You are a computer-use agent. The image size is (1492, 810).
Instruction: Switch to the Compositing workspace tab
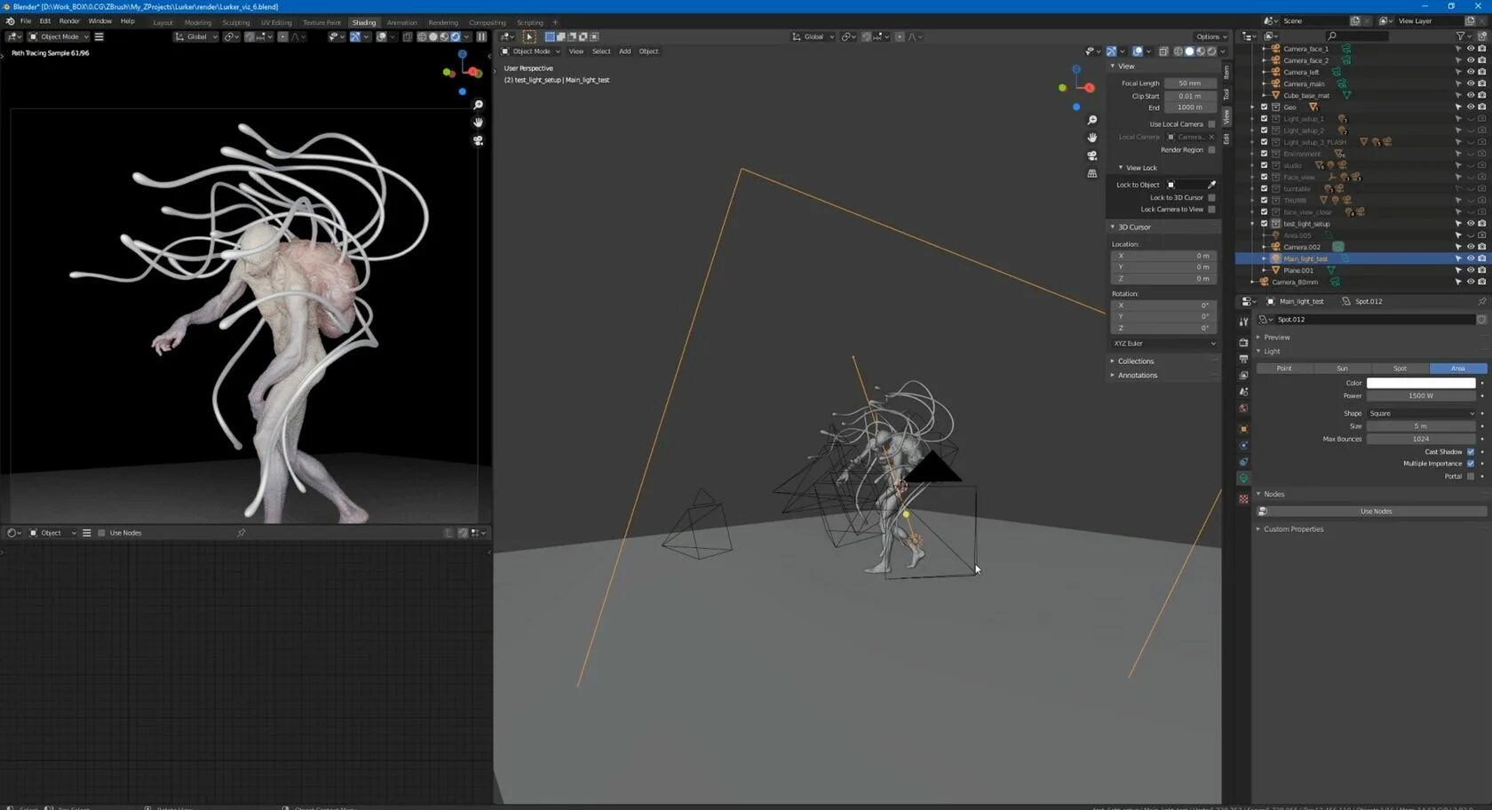(x=487, y=23)
